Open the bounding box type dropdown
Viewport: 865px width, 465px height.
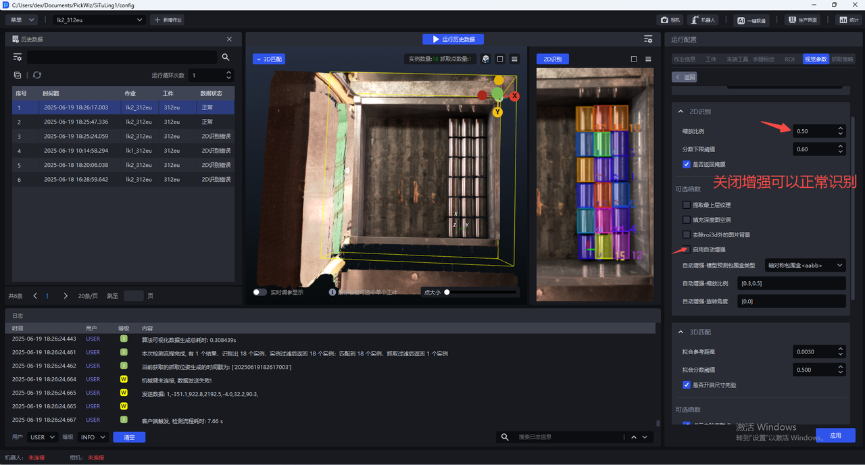click(804, 266)
